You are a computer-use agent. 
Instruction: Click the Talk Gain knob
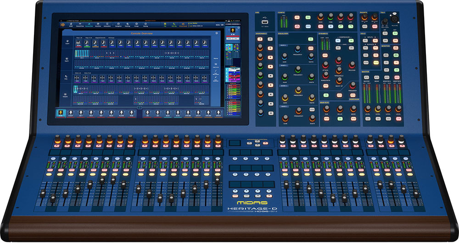click(x=385, y=22)
